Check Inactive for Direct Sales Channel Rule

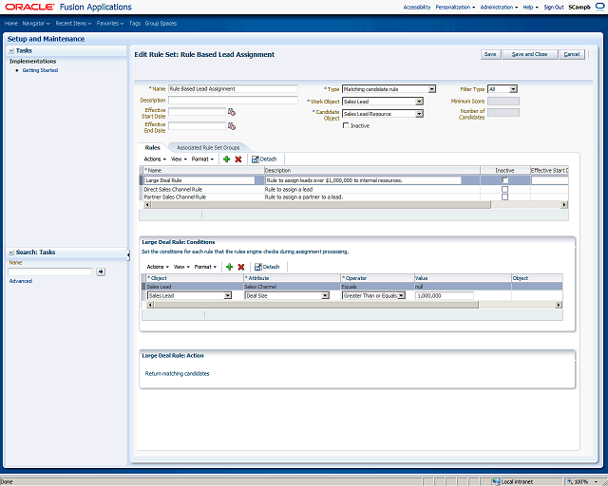click(x=504, y=189)
